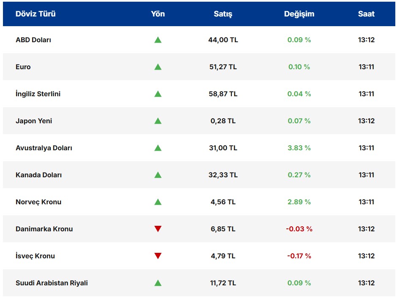
Task: Click the Döviz Türü column header
Action: coord(35,14)
